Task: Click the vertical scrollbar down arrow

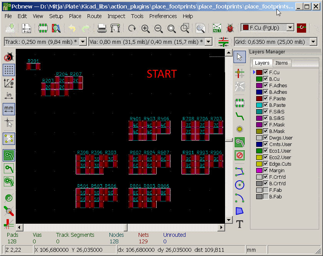Action: click(x=229, y=220)
